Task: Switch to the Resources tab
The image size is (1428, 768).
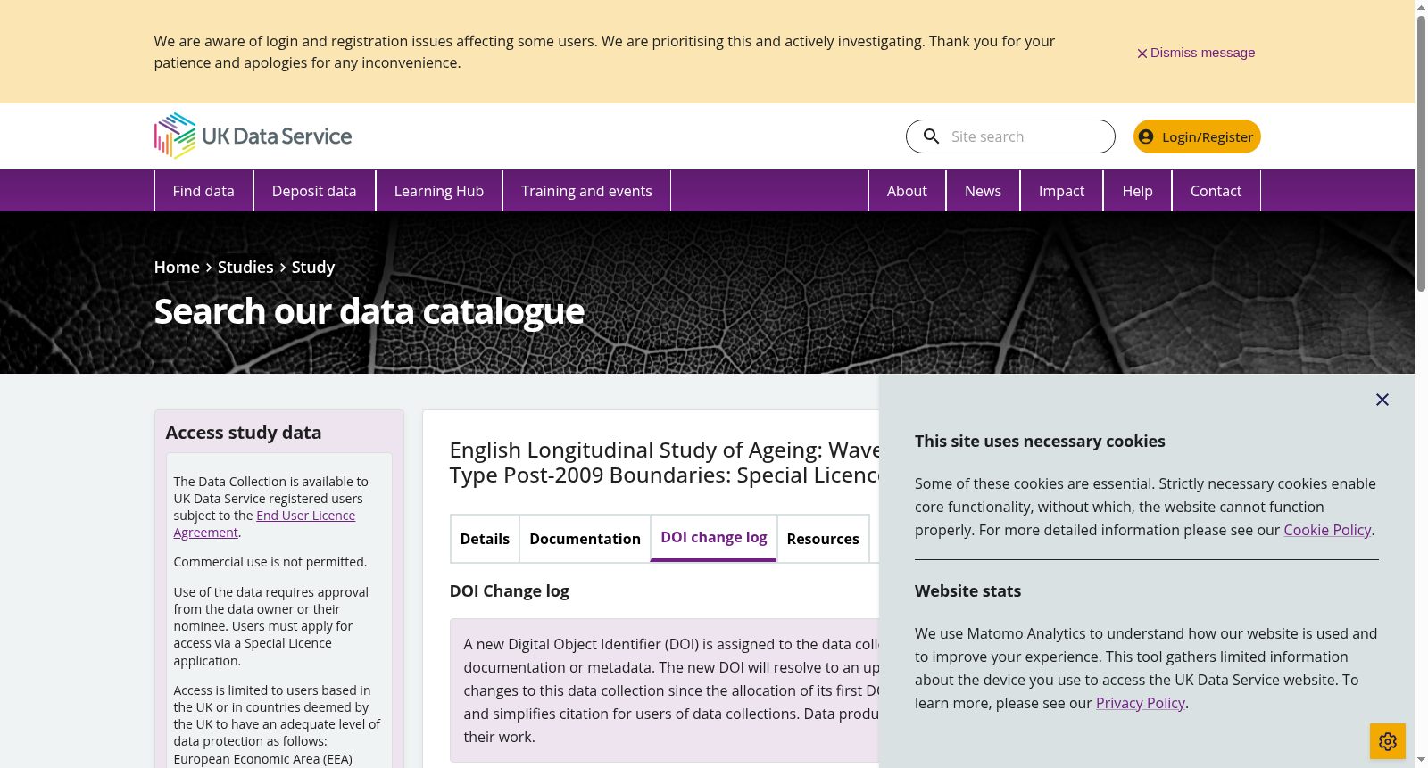Action: [x=823, y=539]
